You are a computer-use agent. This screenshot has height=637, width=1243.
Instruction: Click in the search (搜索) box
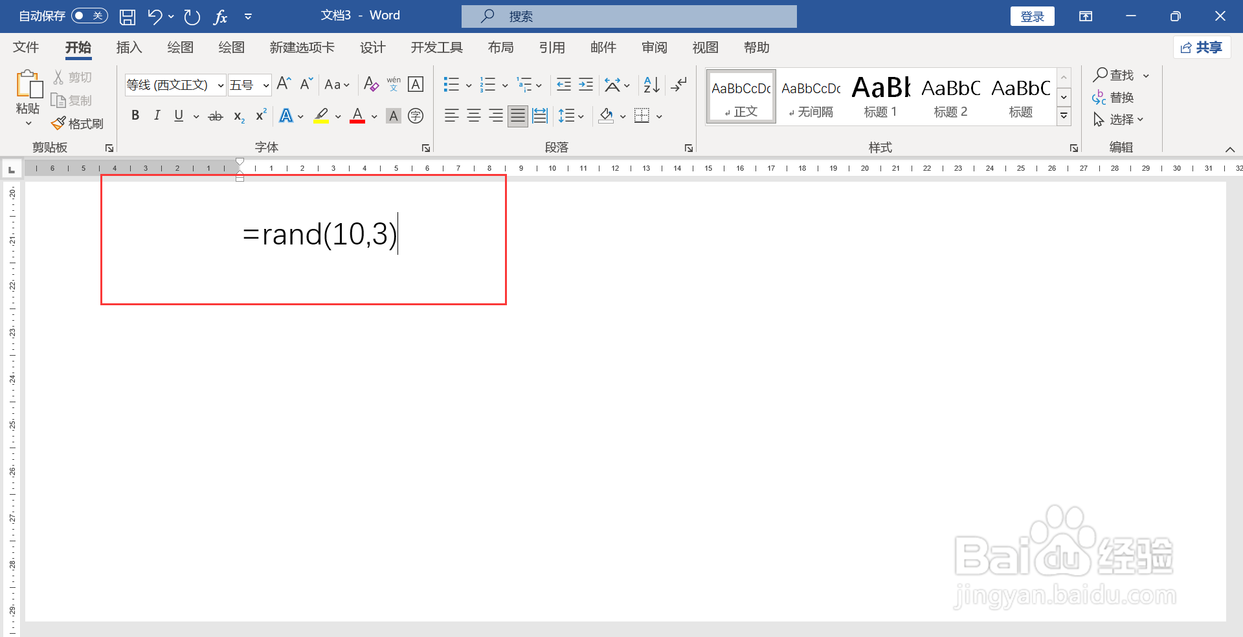pos(629,17)
